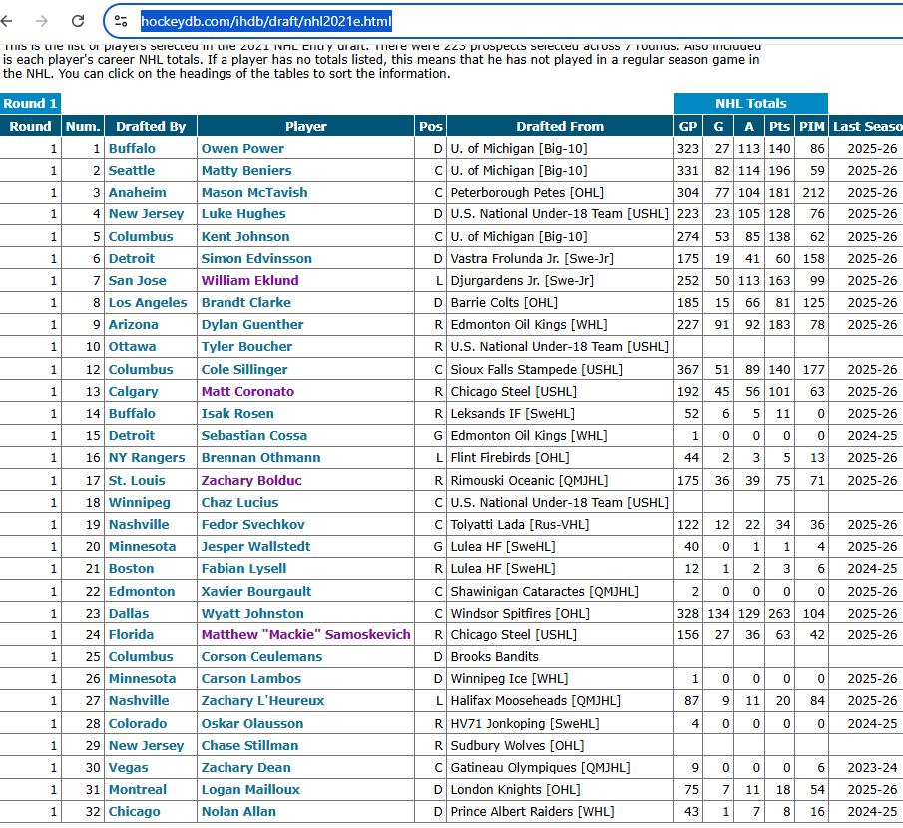Screen dimensions: 903x828
Task: Open Sebastian Cossa player link
Action: click(254, 435)
